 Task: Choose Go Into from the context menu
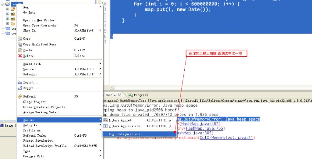tap(60, 12)
